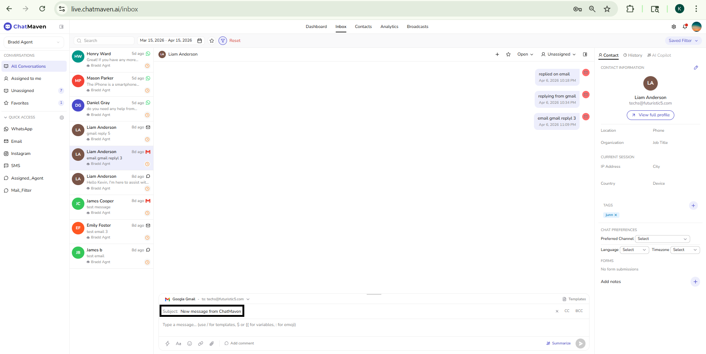706x354 pixels.
Task: Open the Saved Filter dropdown
Action: [x=683, y=40]
